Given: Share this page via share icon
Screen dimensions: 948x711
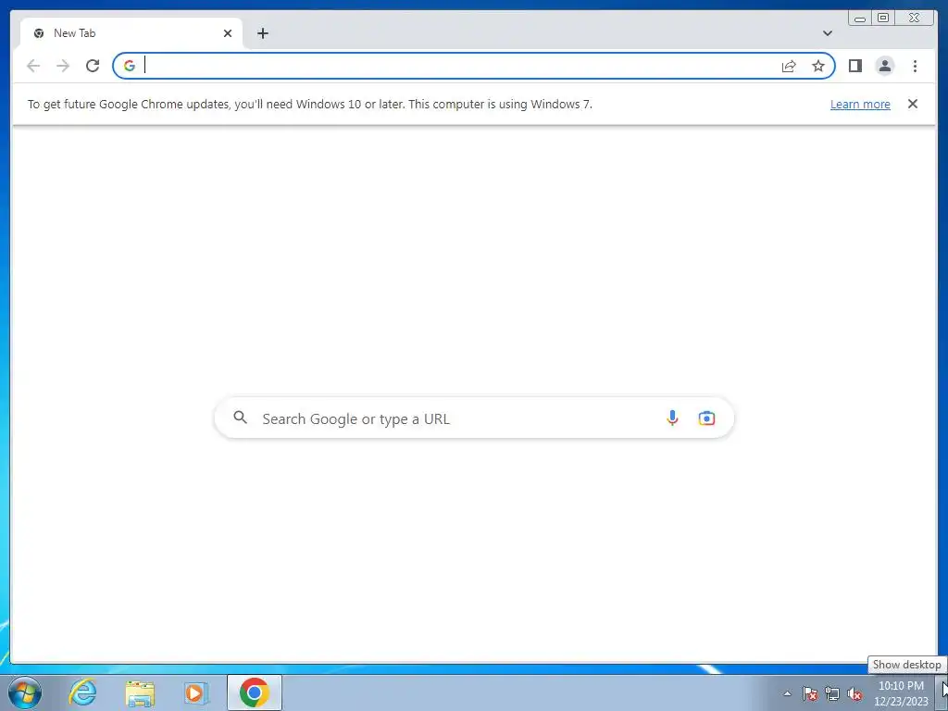Looking at the screenshot, I should (789, 66).
